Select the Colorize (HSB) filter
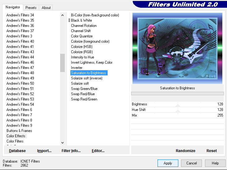 coord(82,47)
